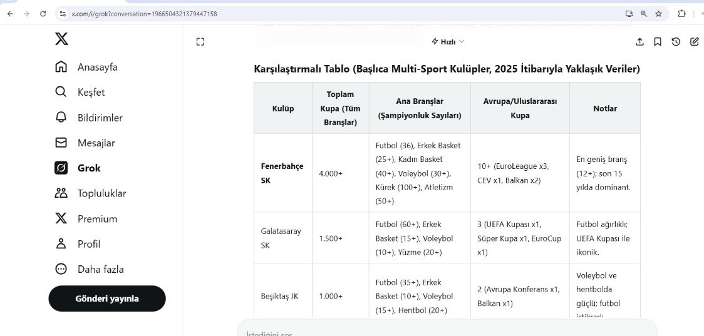Click the 10+ (EuroLeague x3 cell
Screen dimensions: 704x336
coord(520,173)
